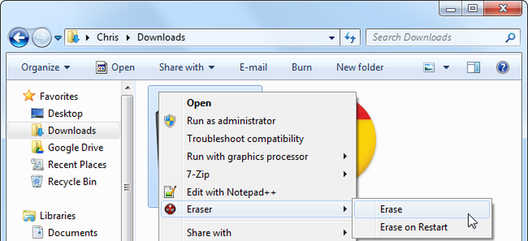Click the Recycle Bin icon in sidebar
The image size is (528, 241).
(x=37, y=181)
